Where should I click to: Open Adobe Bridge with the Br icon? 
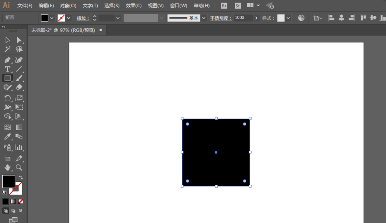[x=224, y=6]
